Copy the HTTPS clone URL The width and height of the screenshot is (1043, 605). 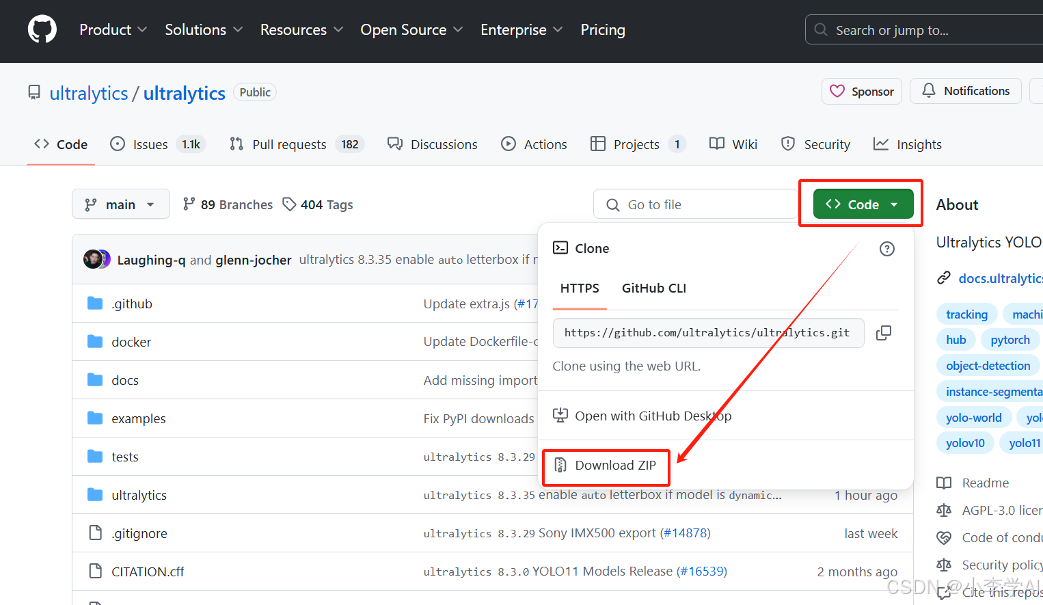(884, 333)
